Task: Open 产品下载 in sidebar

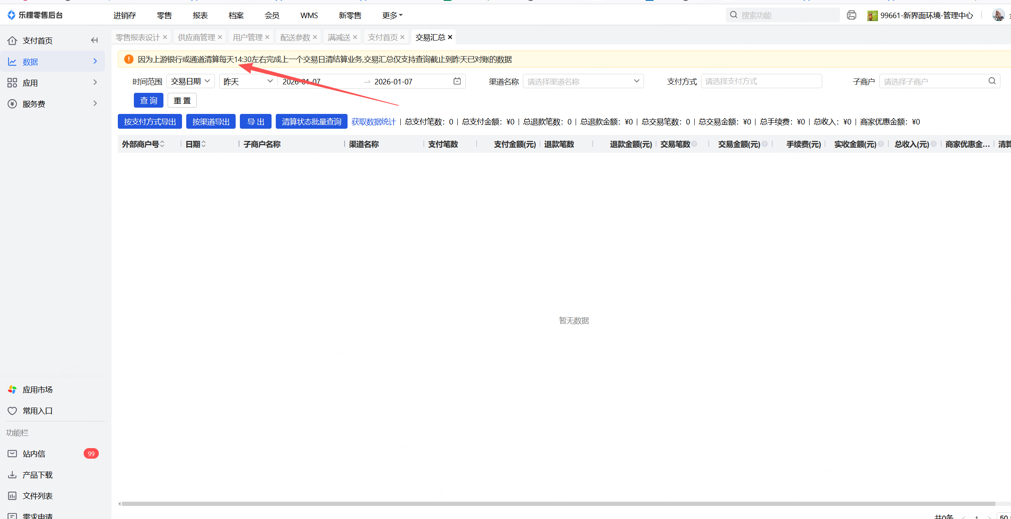Action: click(37, 475)
